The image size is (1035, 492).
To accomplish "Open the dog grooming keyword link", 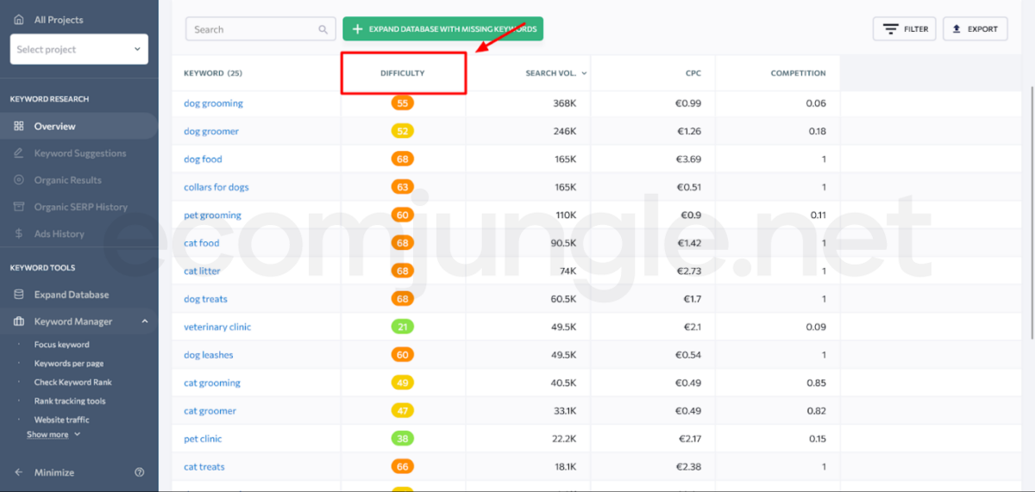I will (213, 103).
